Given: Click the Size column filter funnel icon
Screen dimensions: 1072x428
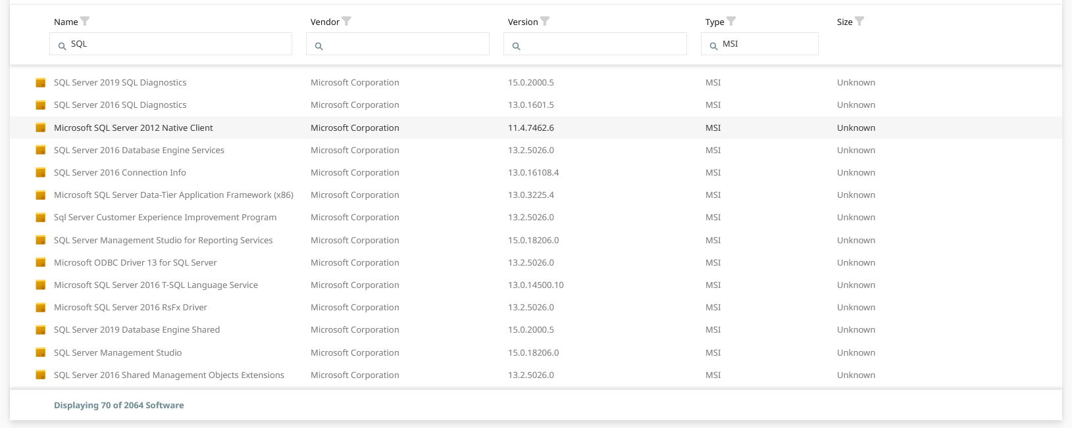Looking at the screenshot, I should (859, 22).
